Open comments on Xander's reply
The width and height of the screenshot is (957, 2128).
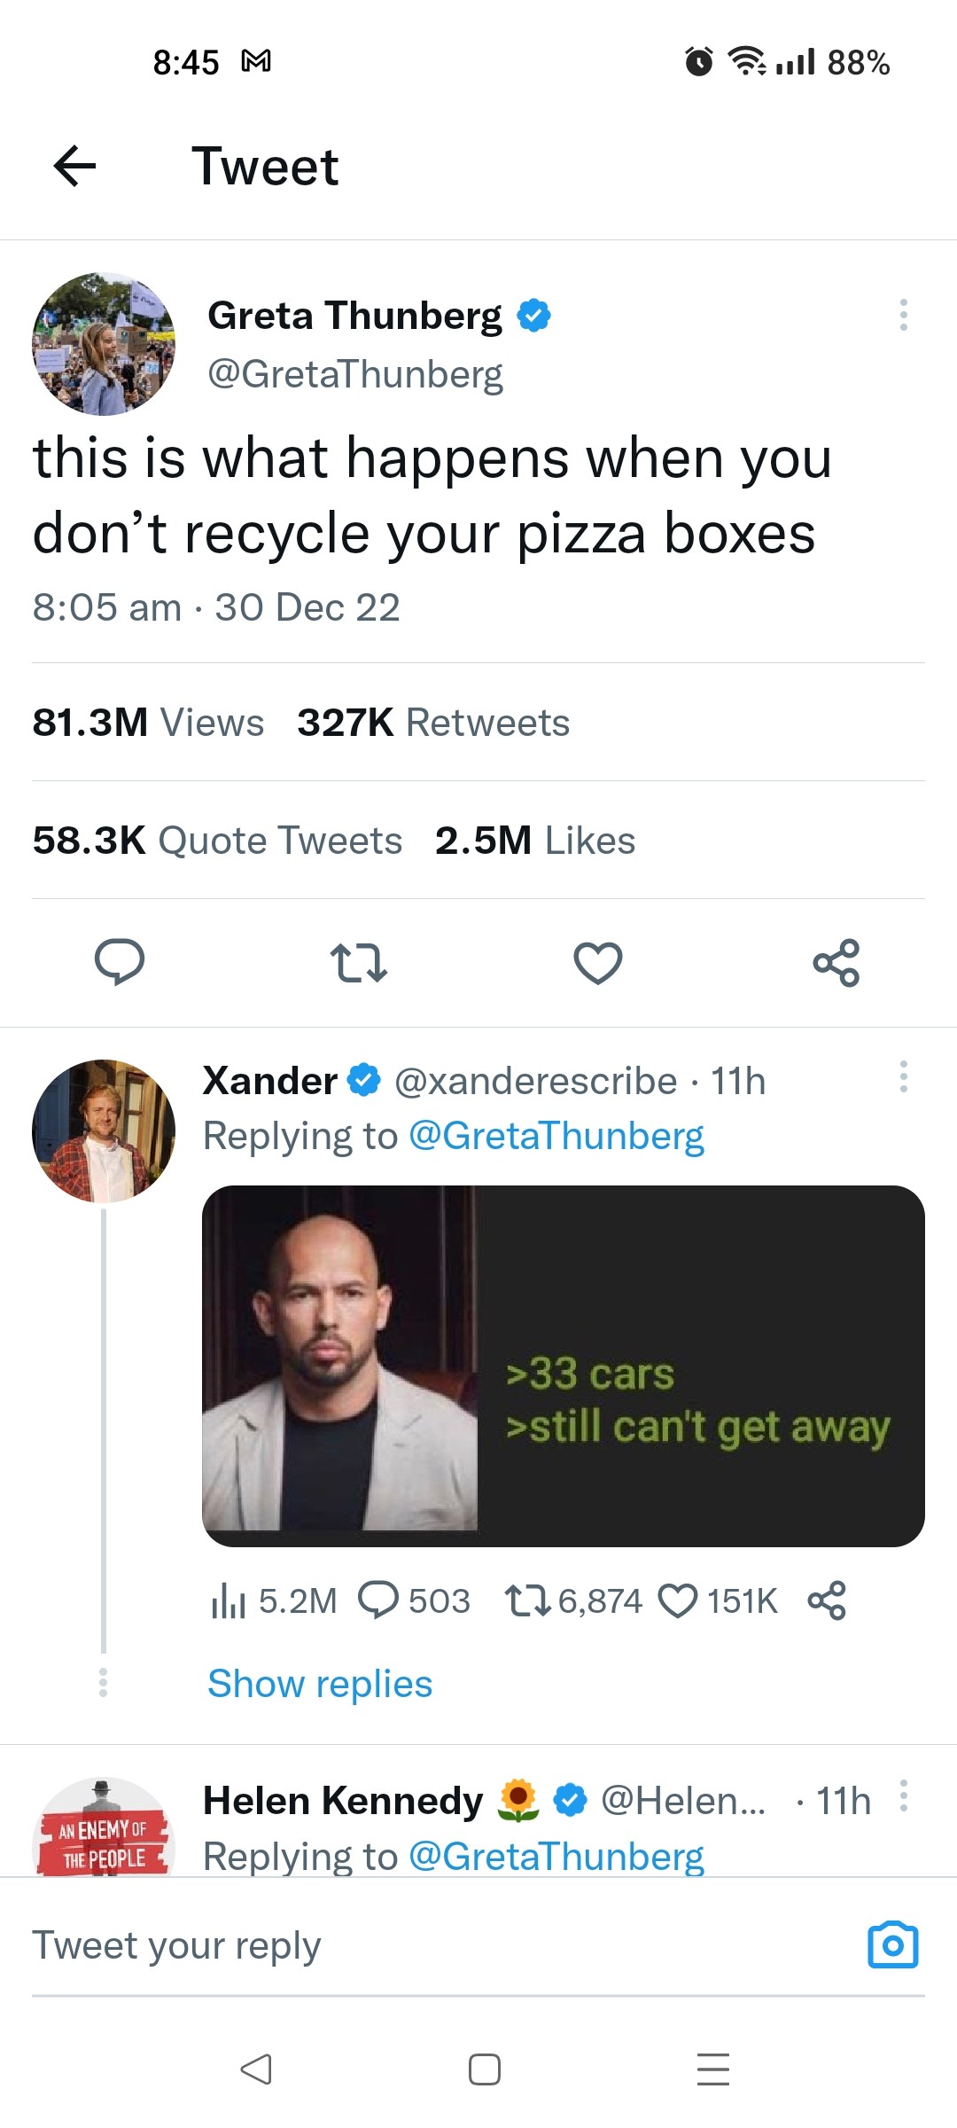(378, 1601)
